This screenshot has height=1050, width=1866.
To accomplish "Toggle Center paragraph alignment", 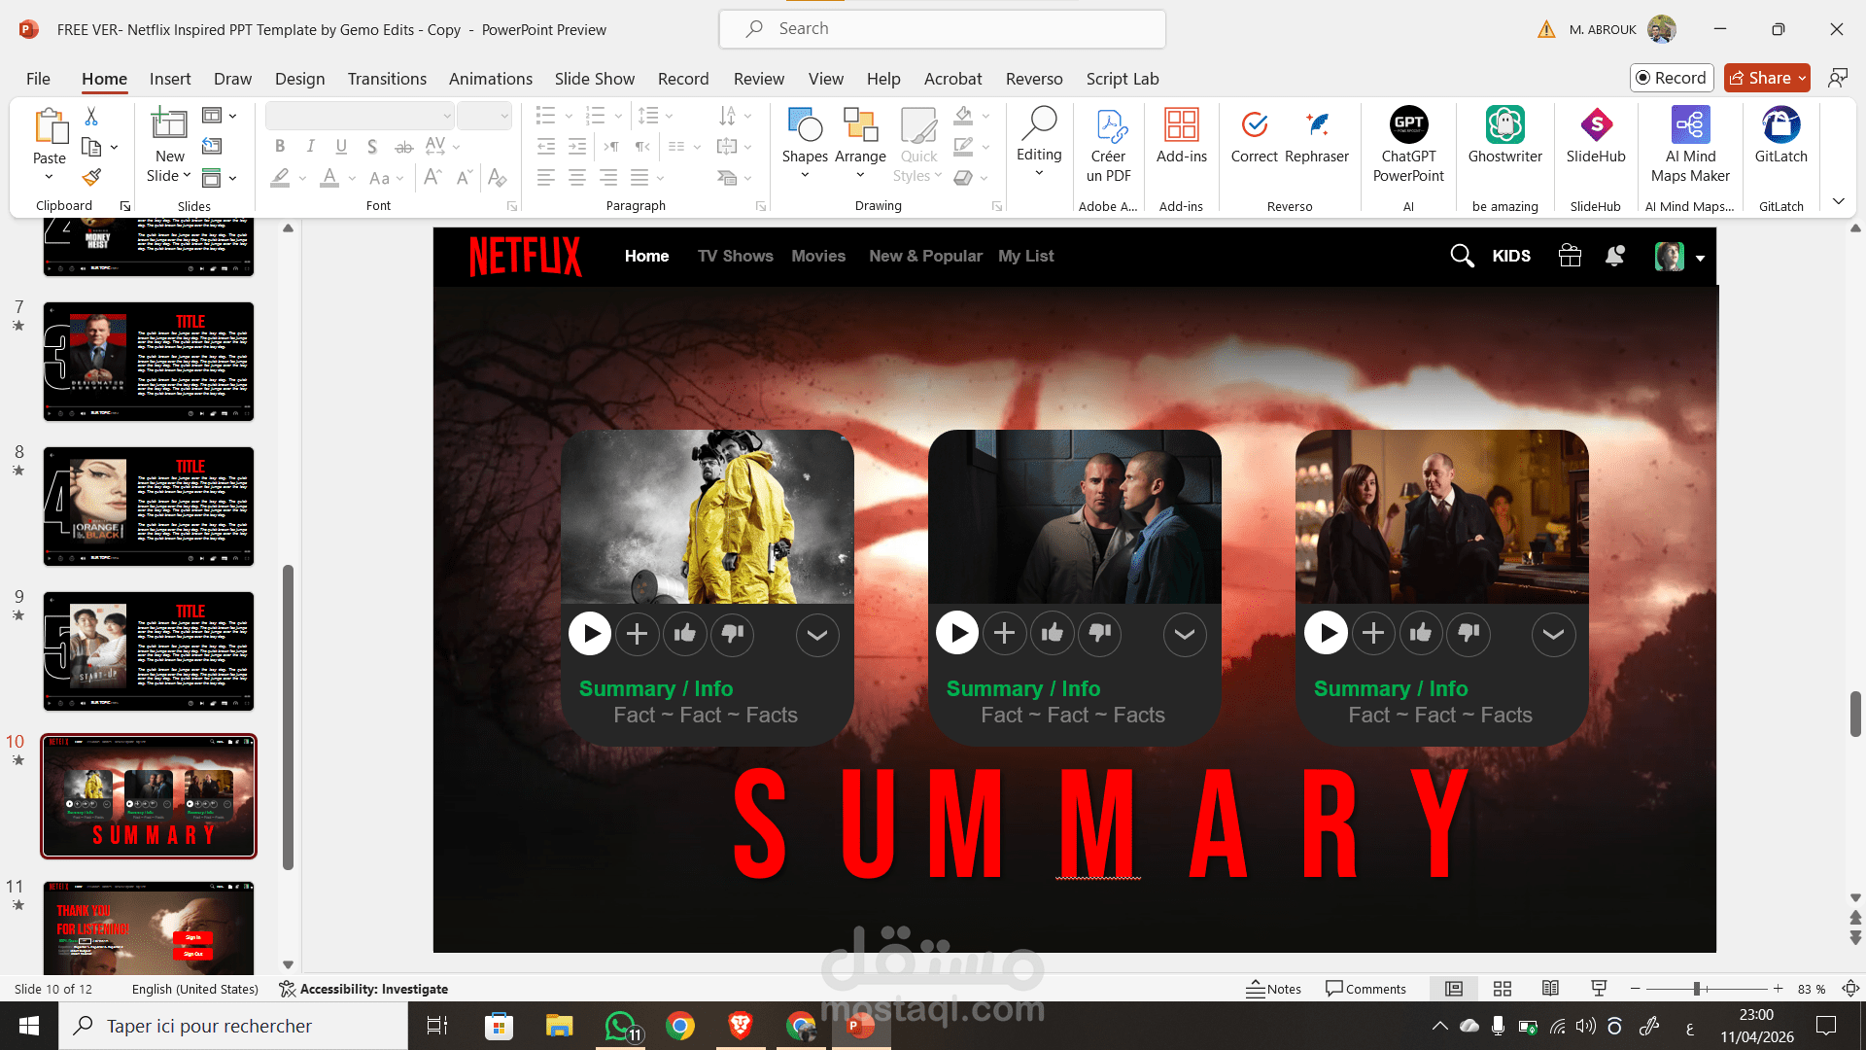I will pyautogui.click(x=577, y=177).
